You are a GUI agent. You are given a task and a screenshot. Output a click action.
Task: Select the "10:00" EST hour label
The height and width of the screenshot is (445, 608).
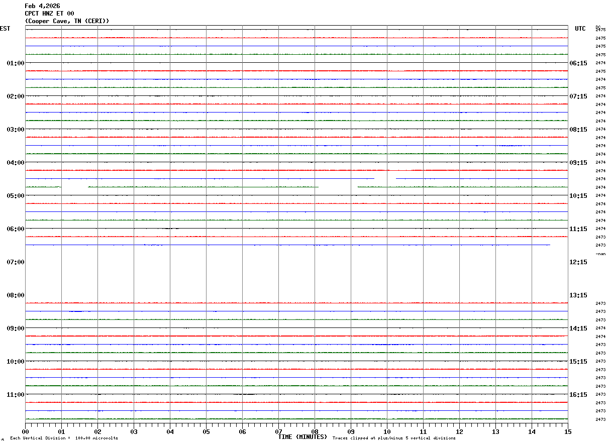(x=16, y=362)
